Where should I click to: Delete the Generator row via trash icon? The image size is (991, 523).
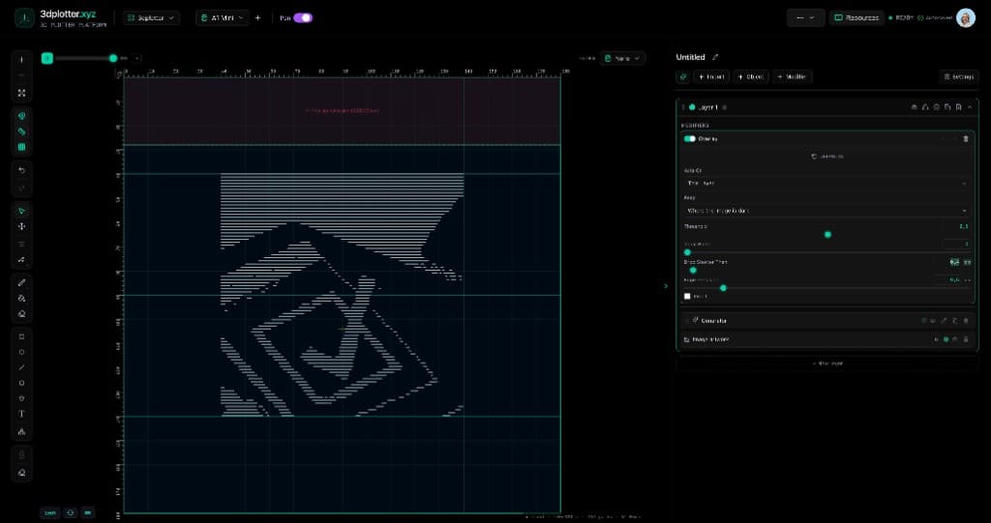click(x=965, y=321)
